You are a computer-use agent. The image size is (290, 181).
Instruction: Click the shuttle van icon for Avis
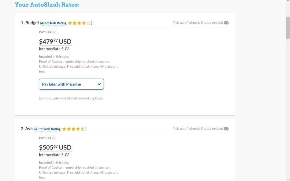click(226, 129)
